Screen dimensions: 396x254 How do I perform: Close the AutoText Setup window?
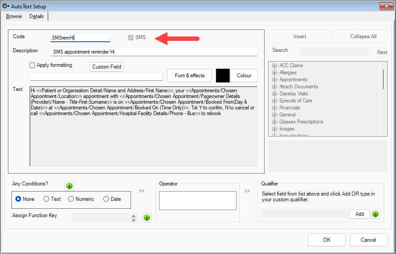coord(386,6)
